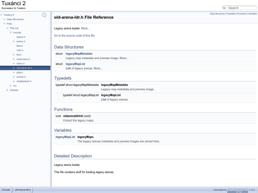Open i18n.h in the file tree
The width and height of the screenshot is (258, 193).
20,51
